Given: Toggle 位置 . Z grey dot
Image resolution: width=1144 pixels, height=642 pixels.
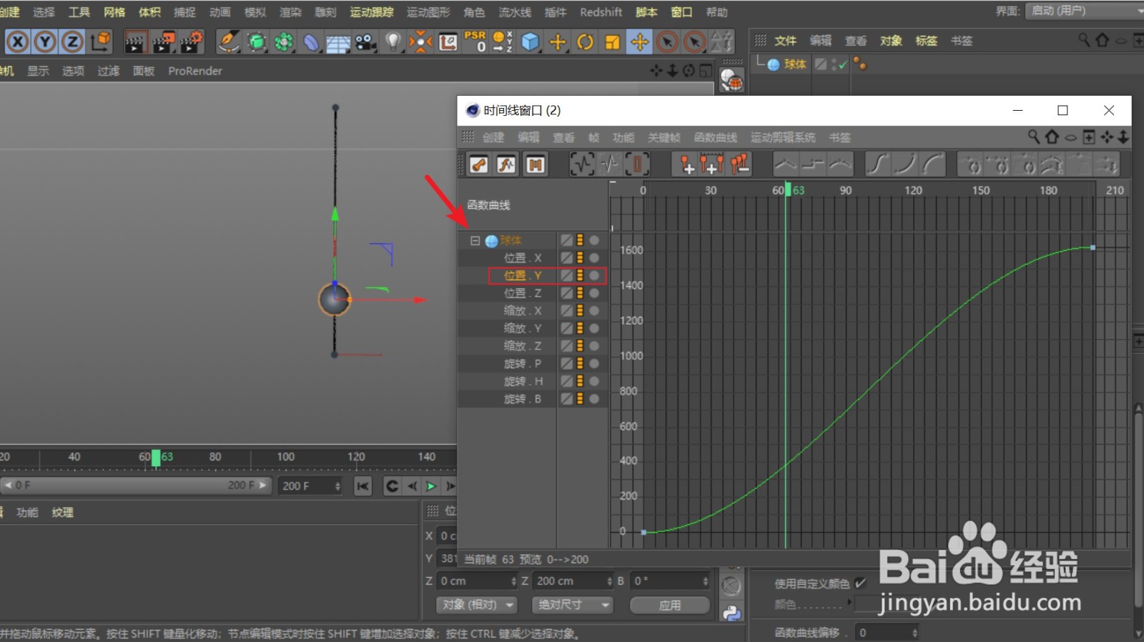Looking at the screenshot, I should coord(594,293).
